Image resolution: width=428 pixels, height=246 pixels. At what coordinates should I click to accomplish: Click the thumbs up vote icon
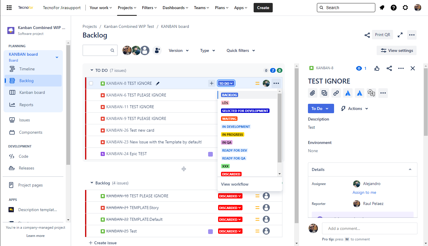coord(377,68)
